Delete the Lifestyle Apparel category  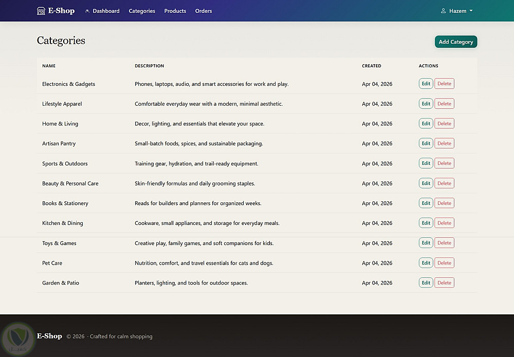(x=444, y=104)
